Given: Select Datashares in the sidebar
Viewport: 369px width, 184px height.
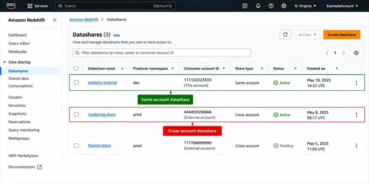Looking at the screenshot, I should 18,71.
